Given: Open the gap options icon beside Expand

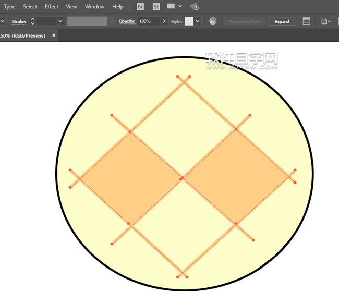Looking at the screenshot, I should 306,21.
